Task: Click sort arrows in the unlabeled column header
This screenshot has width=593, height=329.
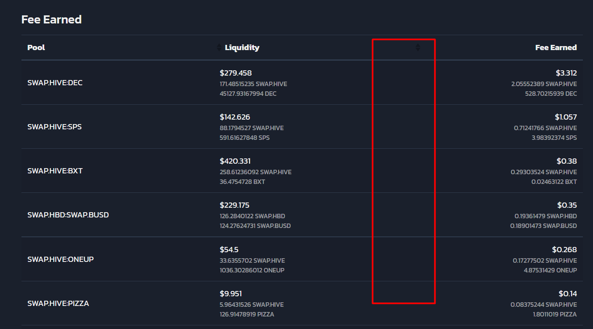Action: (x=418, y=47)
